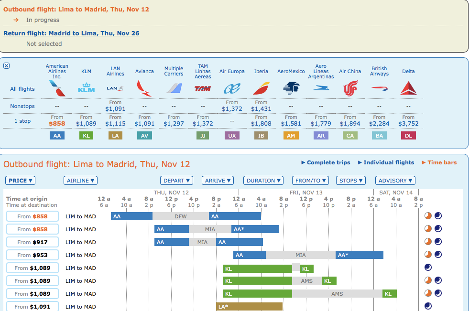Open the ADVISORY filter dropdown
Image resolution: width=469 pixels, height=311 pixels.
(395, 181)
